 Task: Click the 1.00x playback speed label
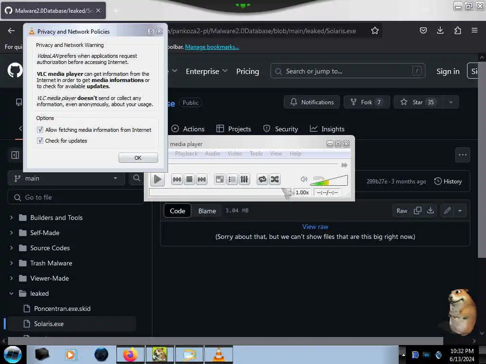[x=302, y=192]
